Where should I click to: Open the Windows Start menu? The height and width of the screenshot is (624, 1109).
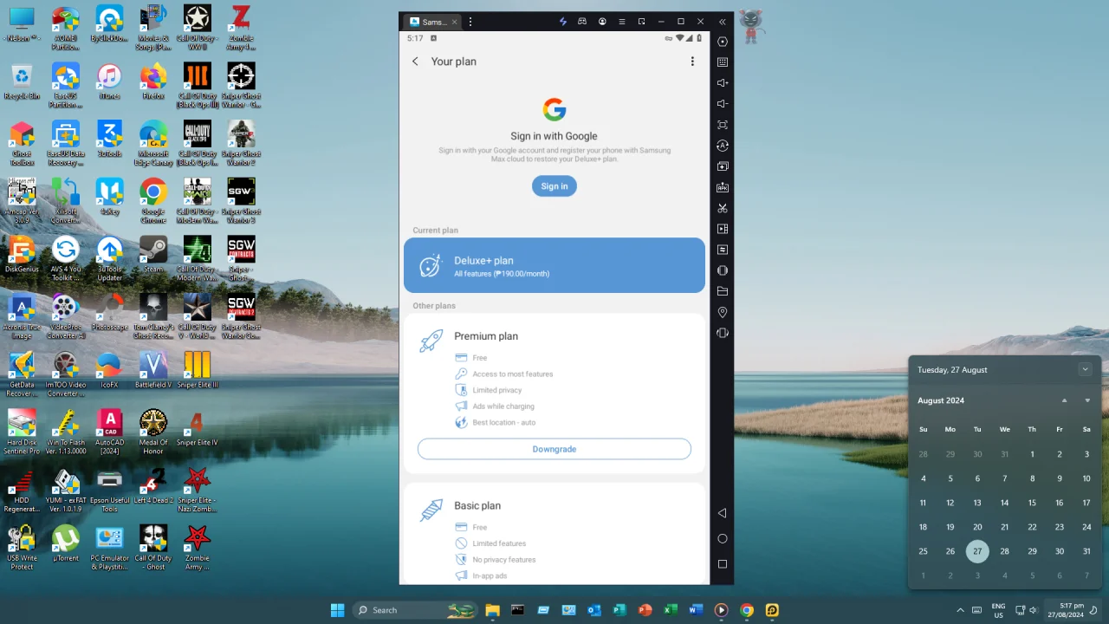coord(337,610)
